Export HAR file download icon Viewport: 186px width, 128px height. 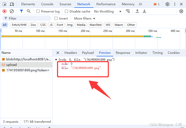tap(144, 11)
